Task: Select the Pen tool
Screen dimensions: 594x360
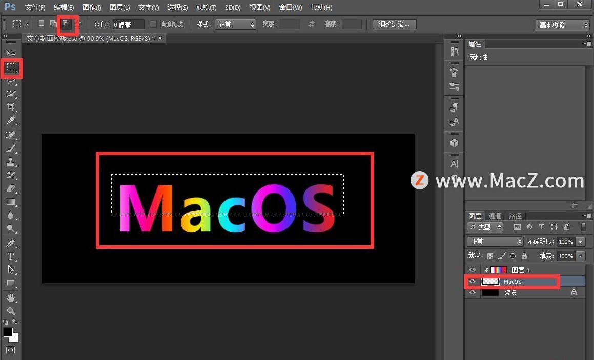Action: [11, 243]
